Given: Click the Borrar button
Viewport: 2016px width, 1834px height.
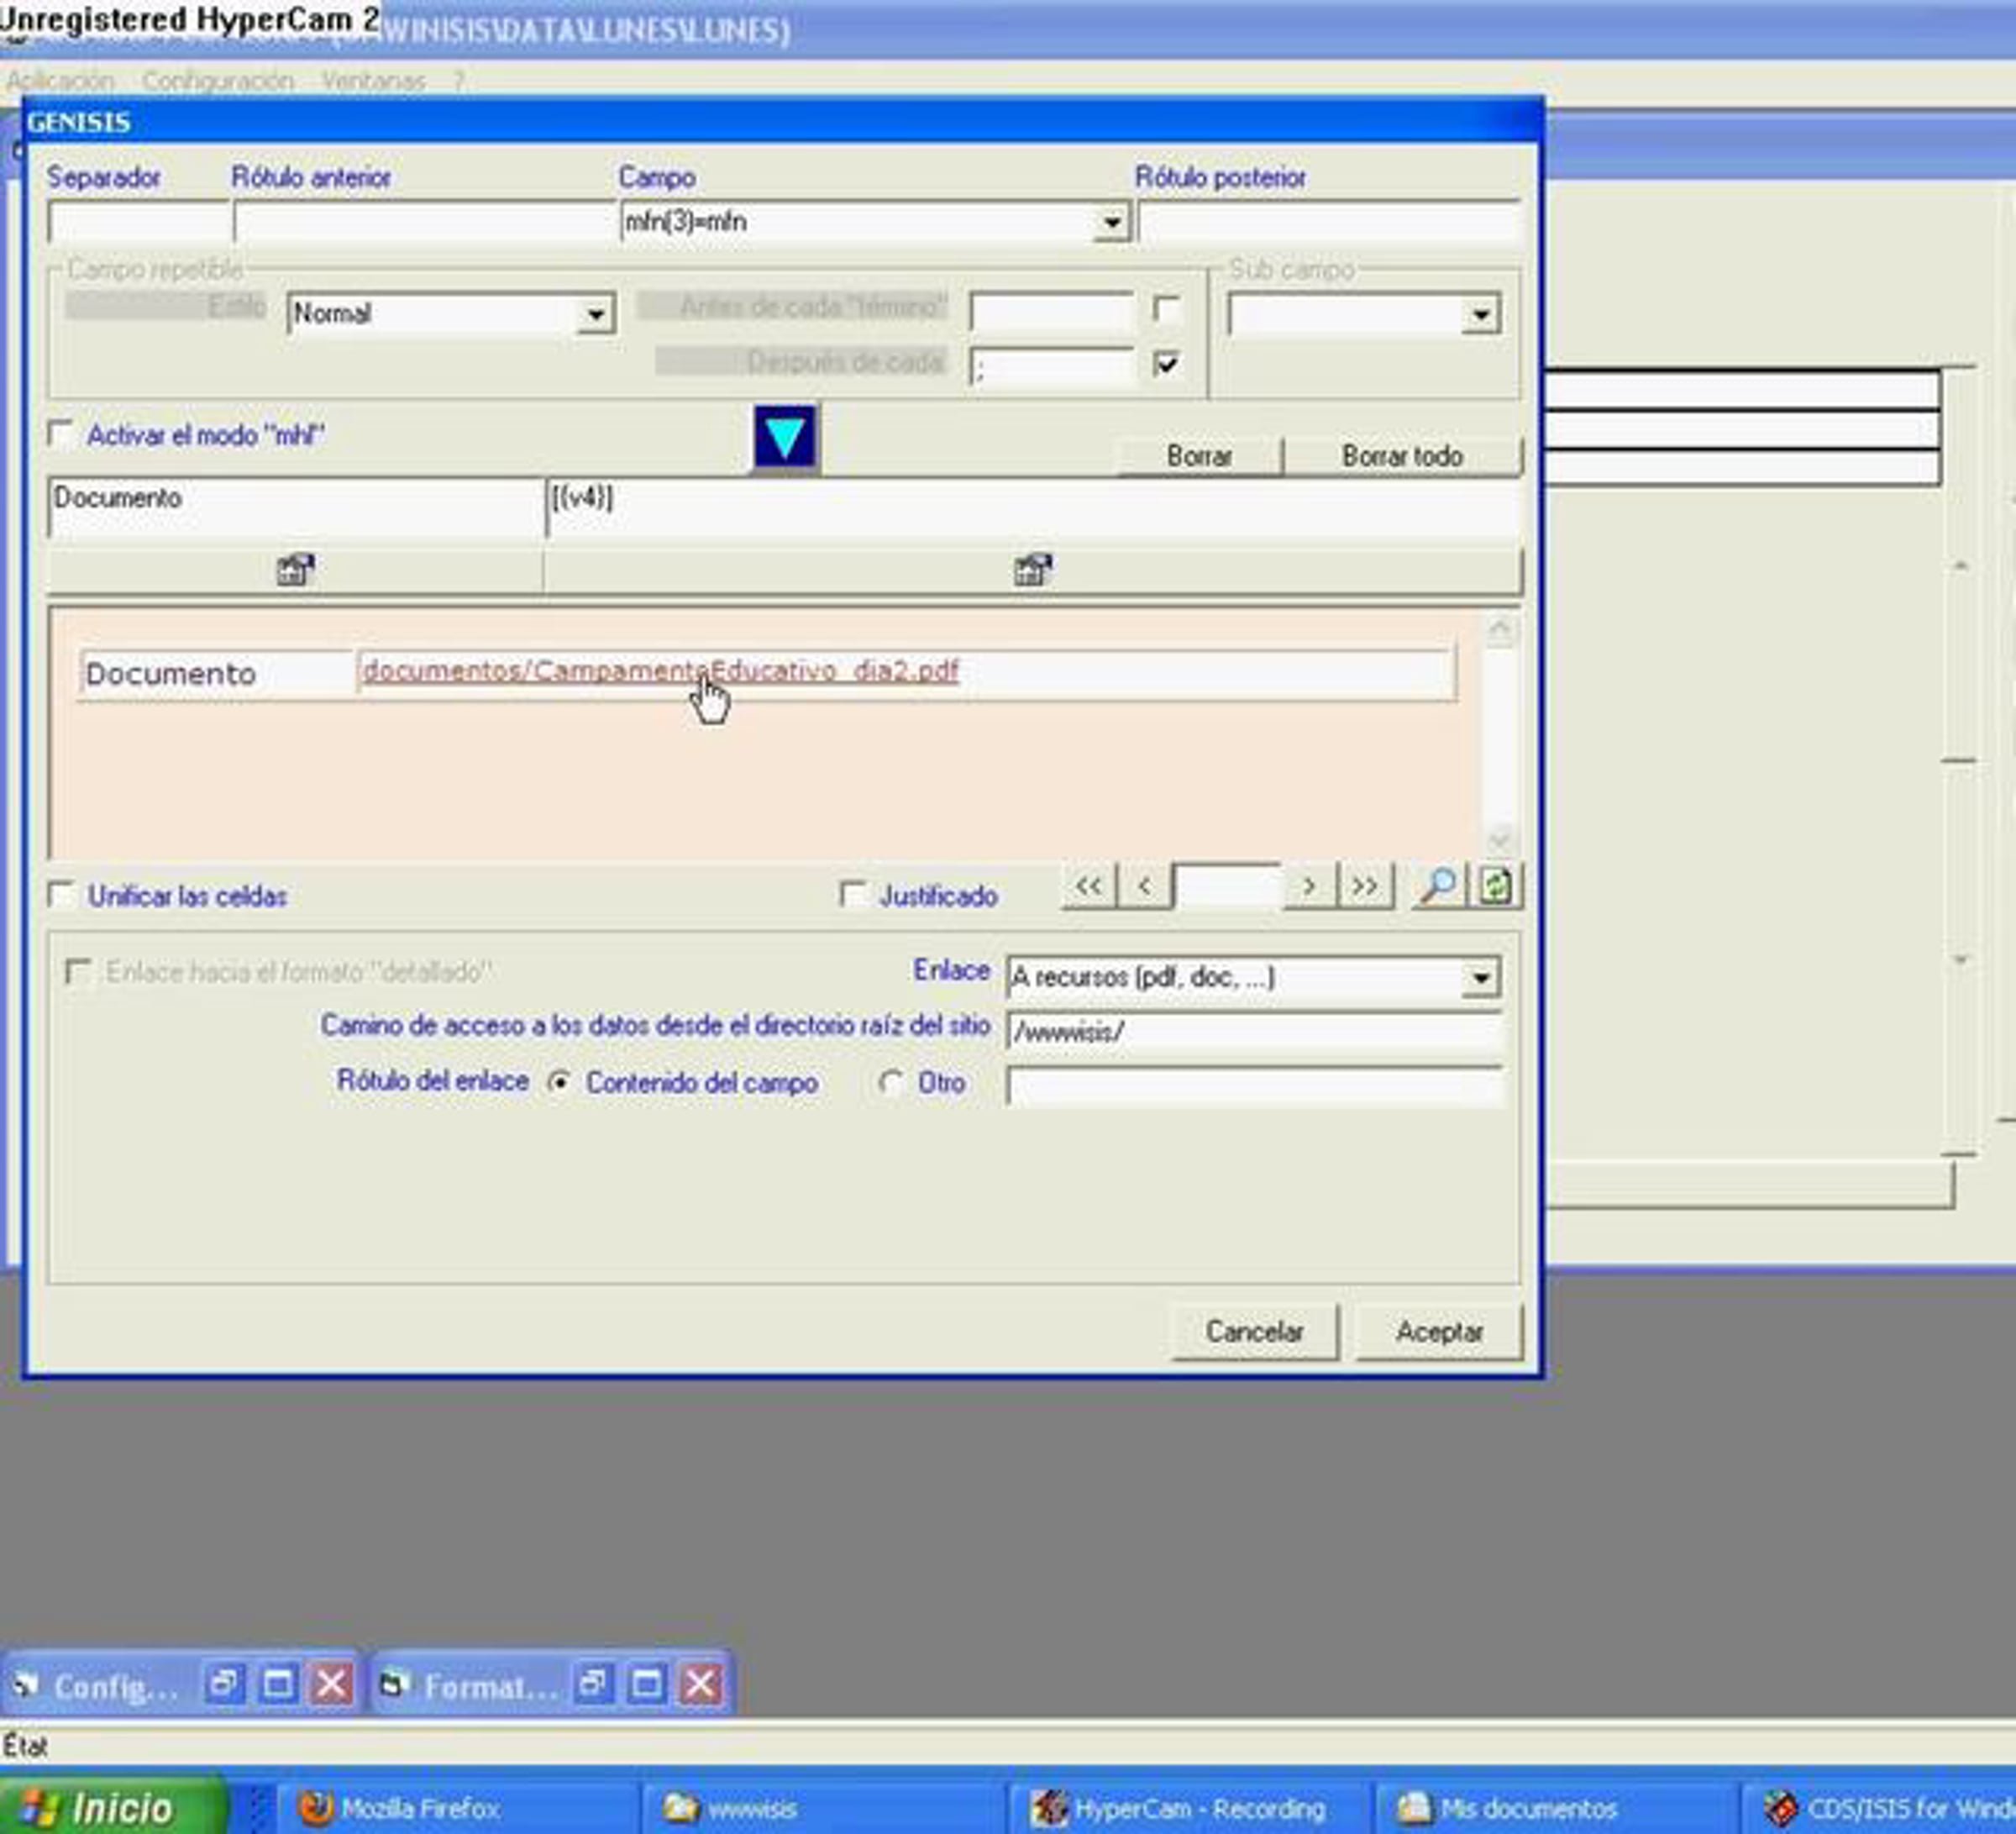Looking at the screenshot, I should pyautogui.click(x=1199, y=456).
